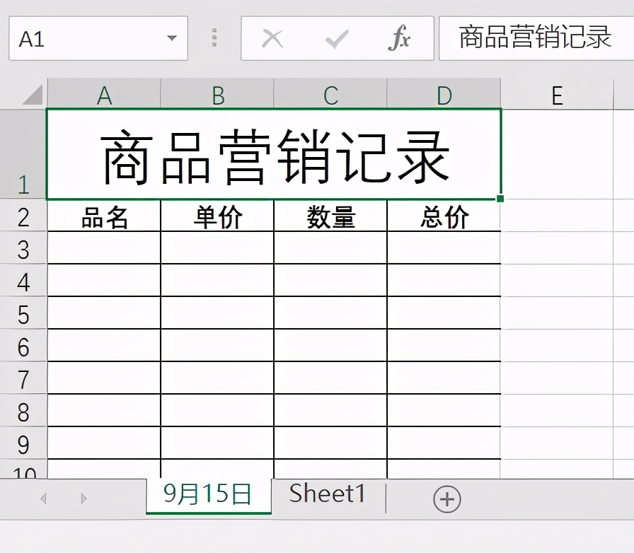Click the 品名 header cell

103,217
